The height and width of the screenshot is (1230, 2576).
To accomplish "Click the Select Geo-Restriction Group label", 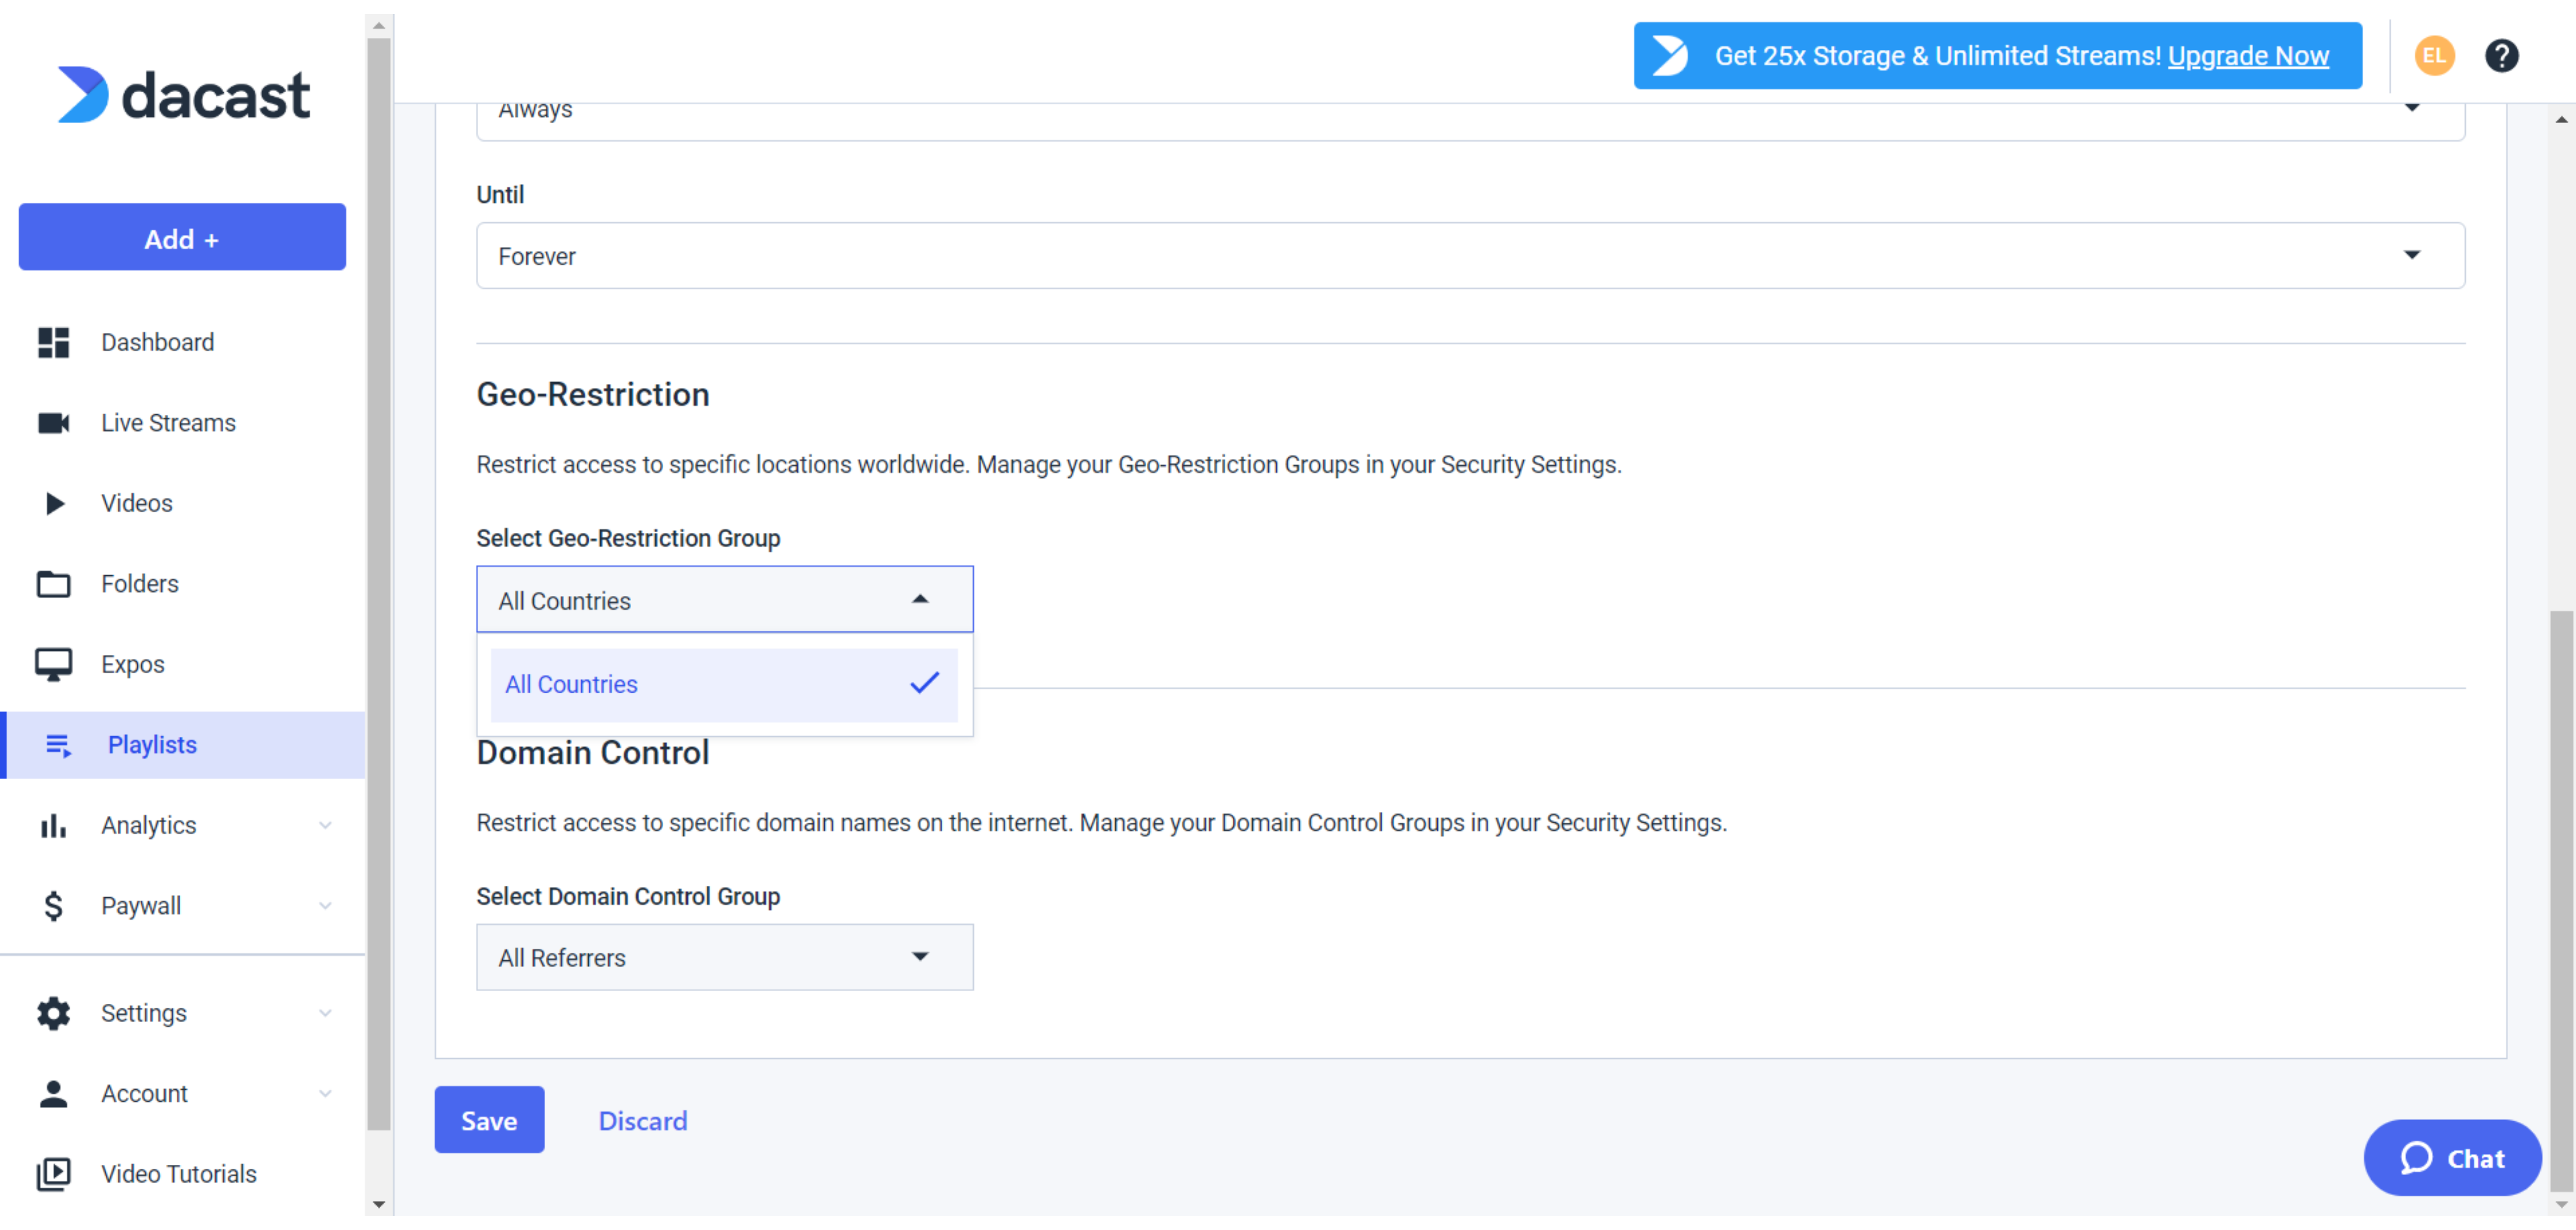I will [x=628, y=539].
